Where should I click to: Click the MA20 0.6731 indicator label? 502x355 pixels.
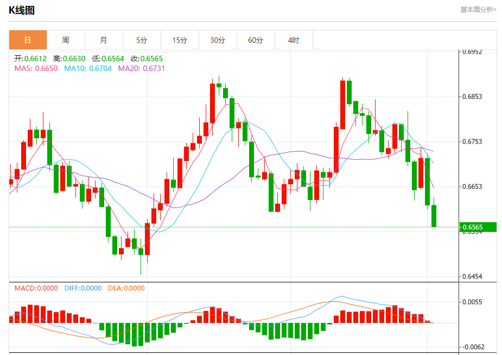(x=142, y=68)
